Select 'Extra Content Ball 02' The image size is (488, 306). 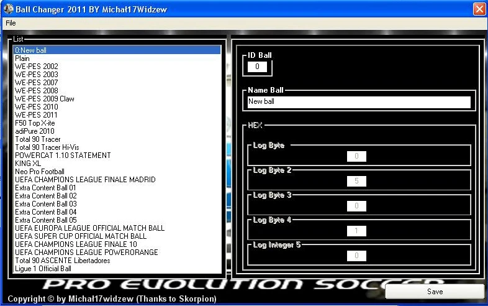click(x=117, y=196)
